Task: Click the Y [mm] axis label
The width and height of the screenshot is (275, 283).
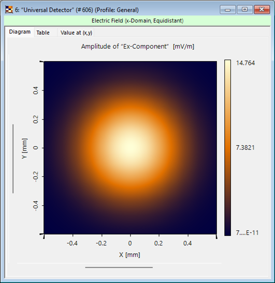Action: point(24,148)
